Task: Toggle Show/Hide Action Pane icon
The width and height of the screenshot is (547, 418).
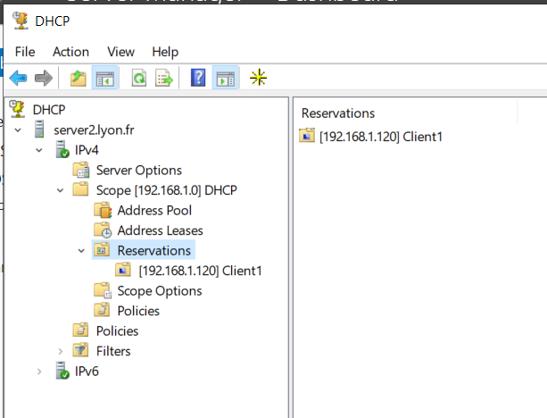Action: [226, 78]
